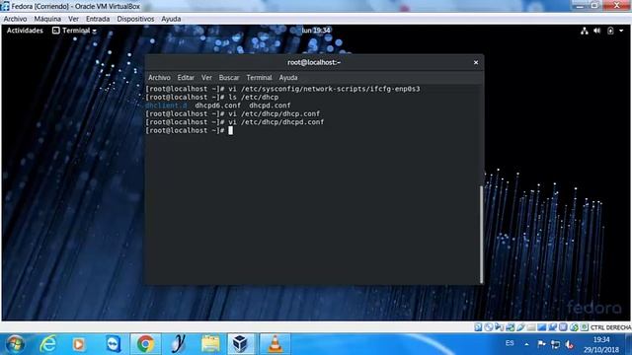Open TeamViewer from the taskbar
The image size is (632, 355).
tap(114, 344)
